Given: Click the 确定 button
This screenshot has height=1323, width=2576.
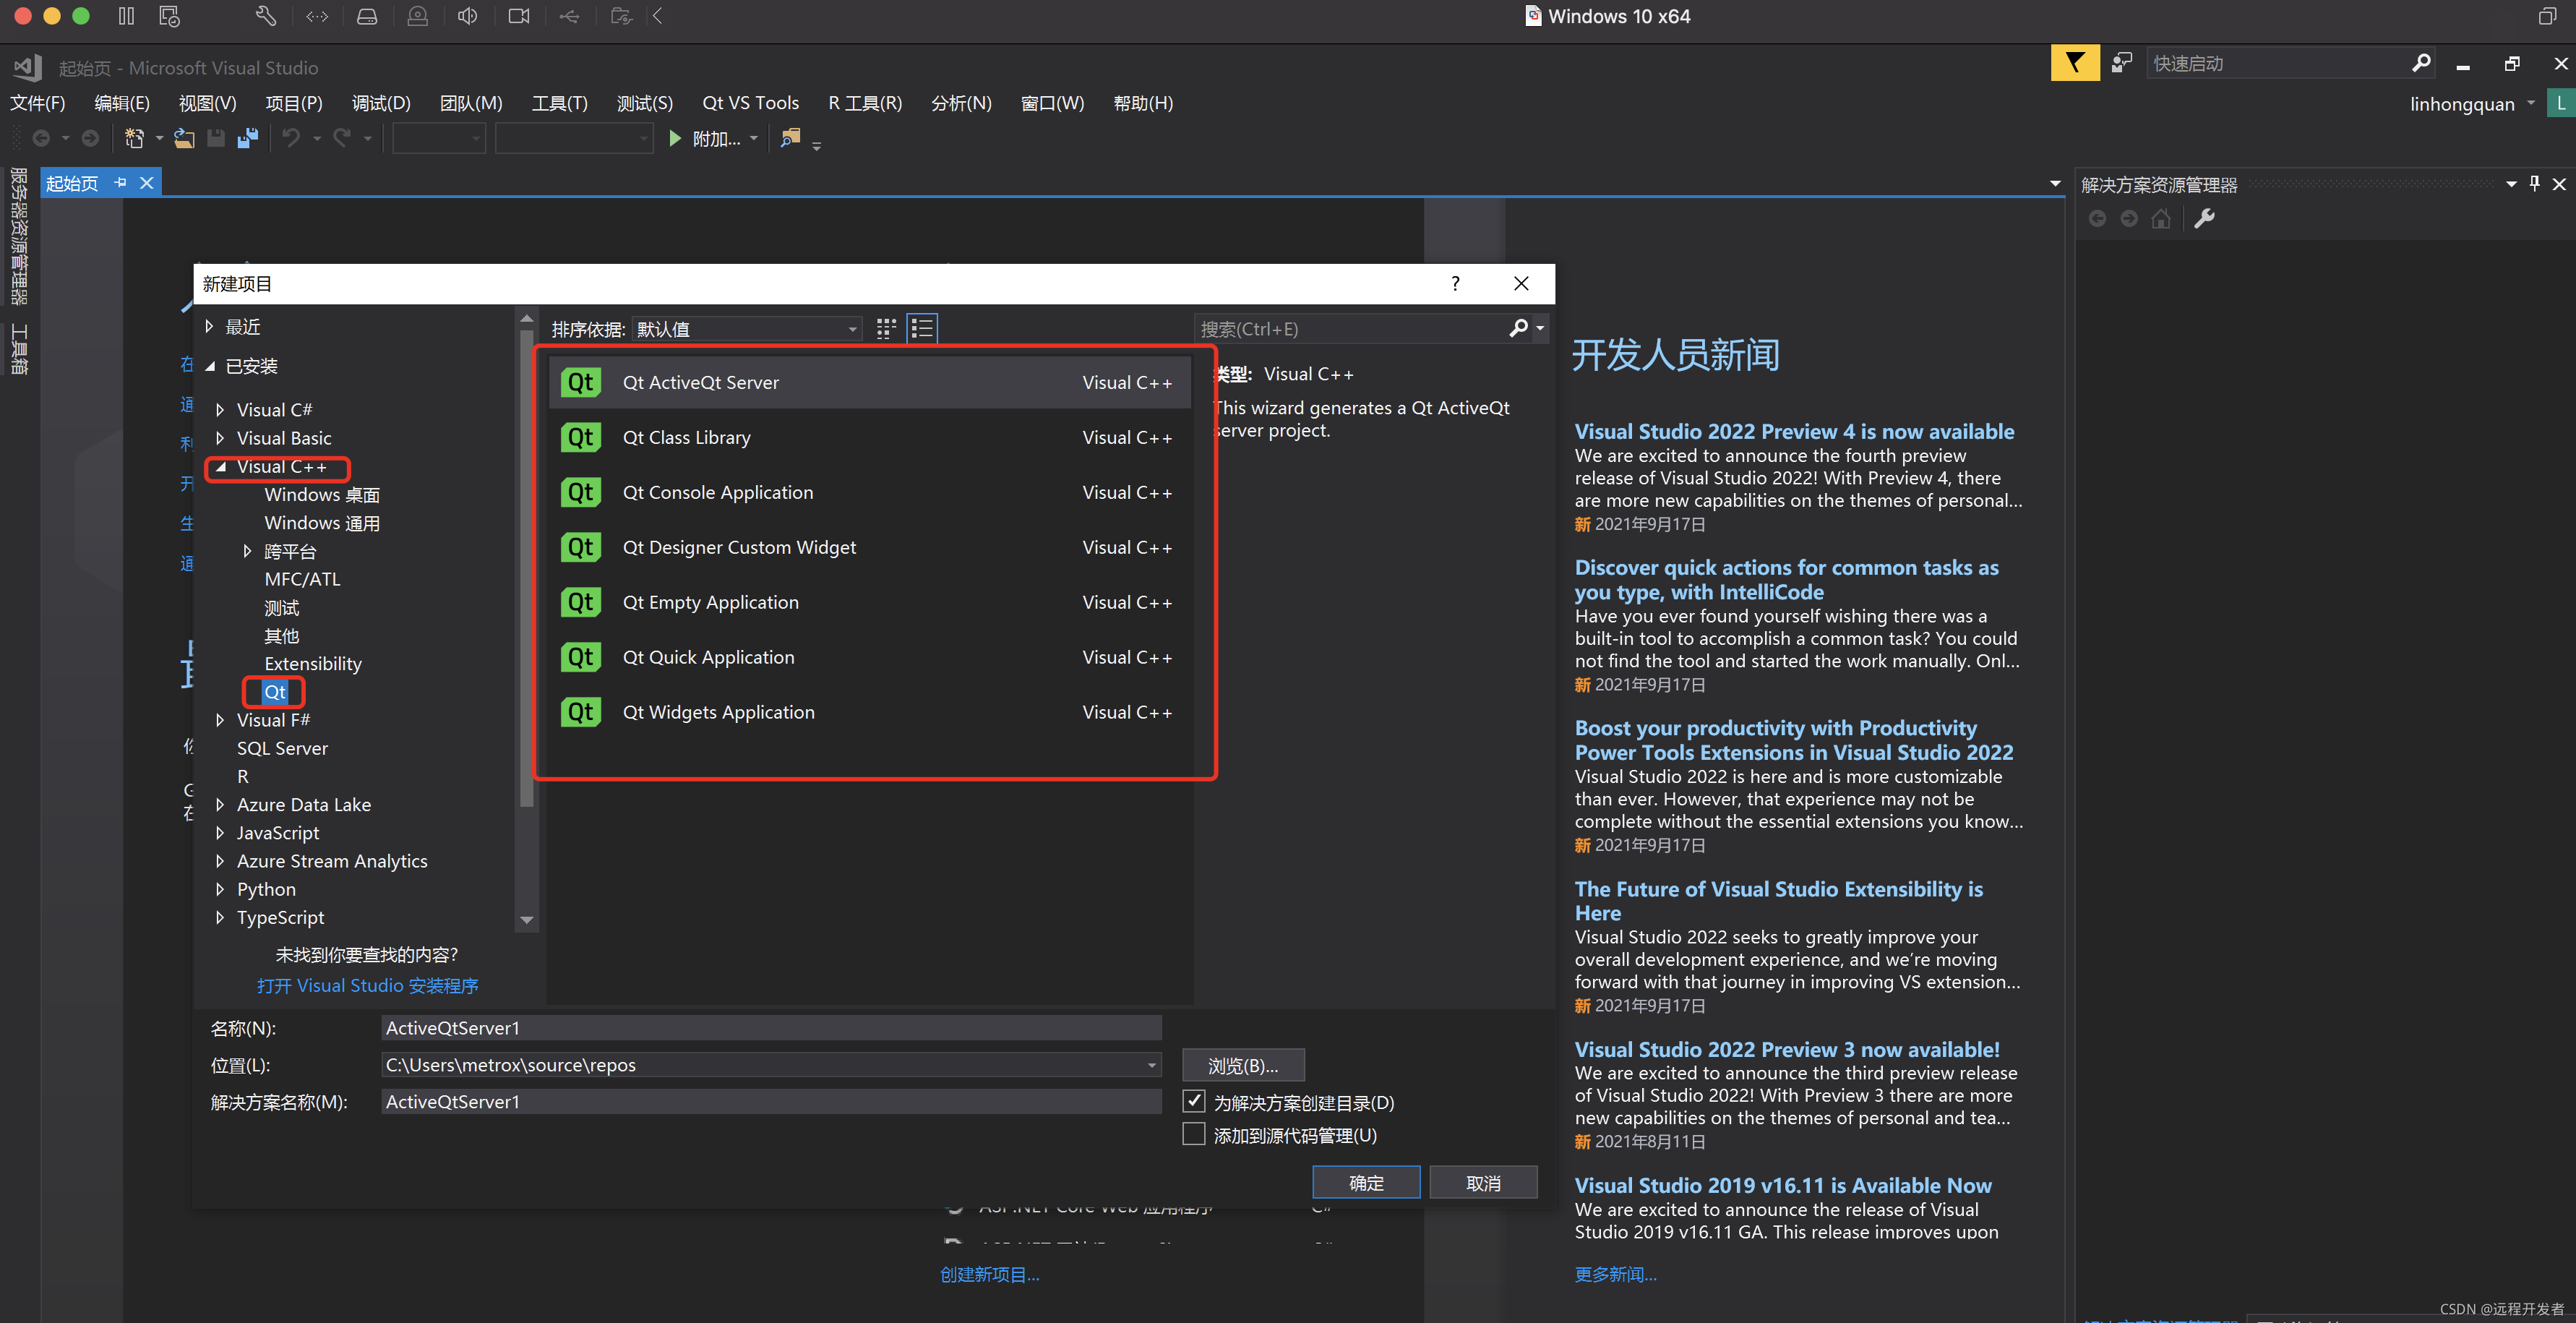Looking at the screenshot, I should click(x=1366, y=1183).
